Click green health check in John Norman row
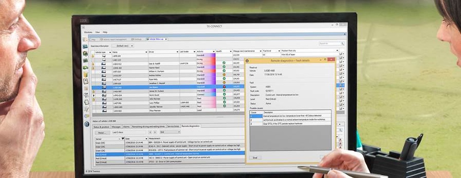Viewport: 461px width, 178px height. coord(224,99)
